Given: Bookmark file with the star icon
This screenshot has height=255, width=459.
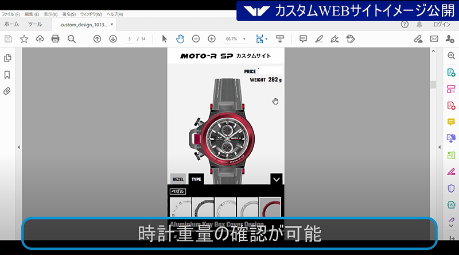Looking at the screenshot, I should (24, 38).
